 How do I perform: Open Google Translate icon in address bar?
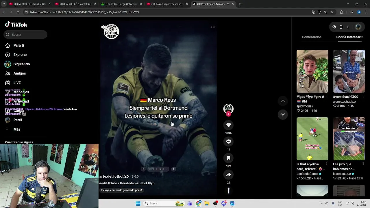tap(313, 12)
